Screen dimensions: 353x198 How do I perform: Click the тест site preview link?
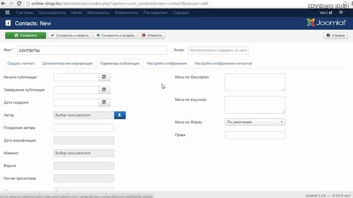click(x=326, y=13)
